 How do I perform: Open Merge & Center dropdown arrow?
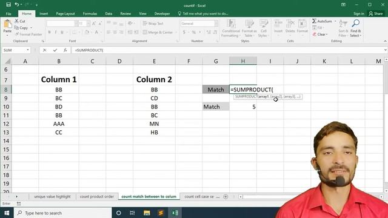[x=176, y=32]
